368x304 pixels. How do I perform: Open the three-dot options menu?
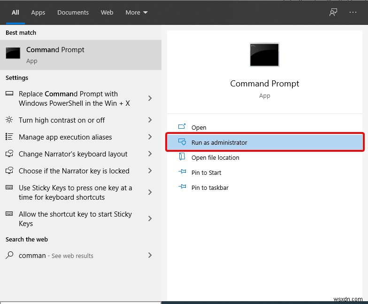coord(353,13)
